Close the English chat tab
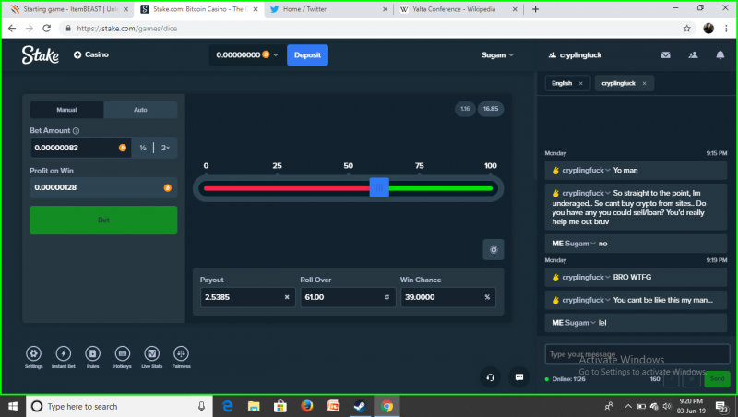This screenshot has width=738, height=417. click(x=581, y=83)
